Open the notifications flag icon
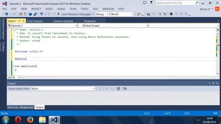Image resolution: width=221 pixels, height=124 pixels. (151, 2)
